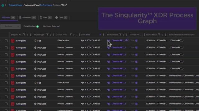
Task: Tick checkbox of bottommost Process Creation row
Action: 6,104
